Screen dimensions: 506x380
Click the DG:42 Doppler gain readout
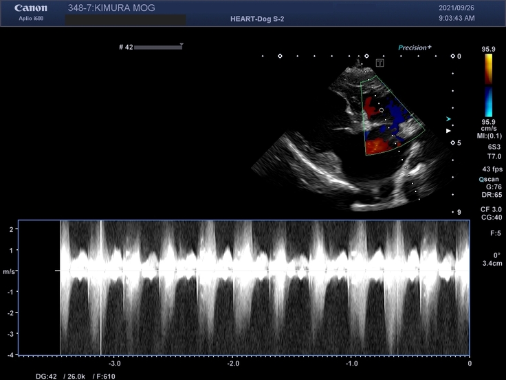coord(47,376)
